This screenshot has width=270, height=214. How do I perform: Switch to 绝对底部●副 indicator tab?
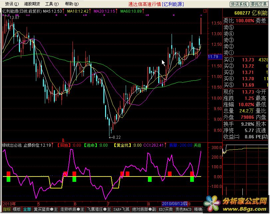click(x=144, y=209)
